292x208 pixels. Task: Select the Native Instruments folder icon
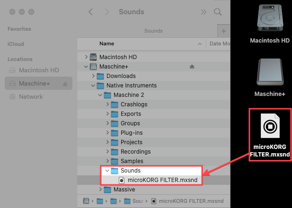tap(100, 86)
